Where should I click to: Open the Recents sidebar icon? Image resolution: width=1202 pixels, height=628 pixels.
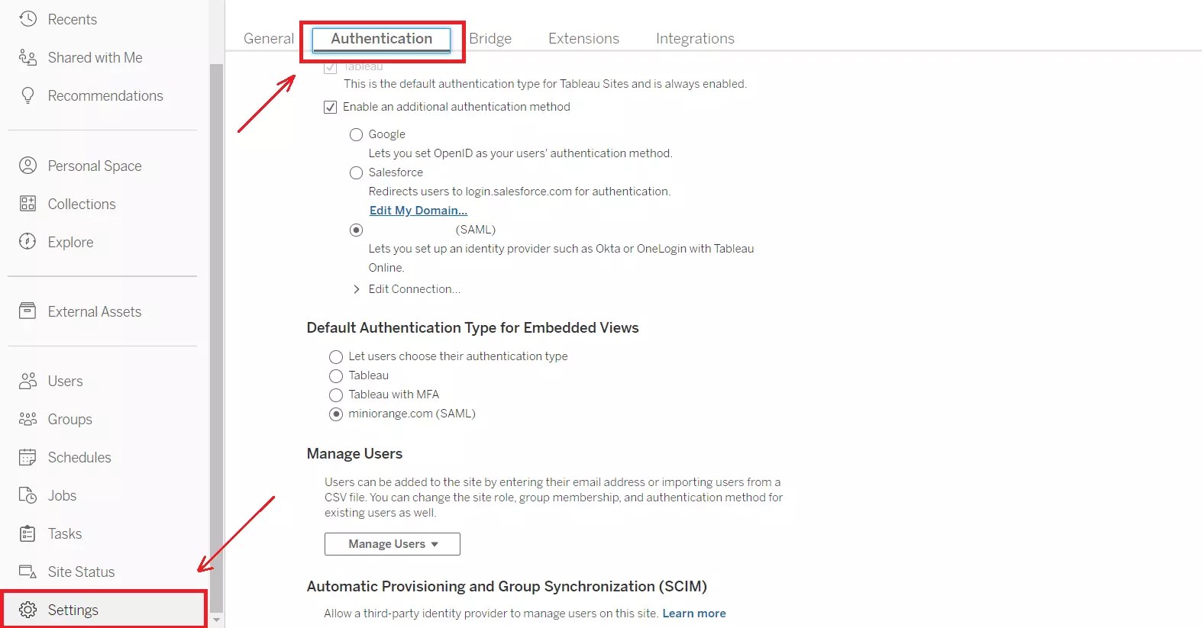(27, 19)
